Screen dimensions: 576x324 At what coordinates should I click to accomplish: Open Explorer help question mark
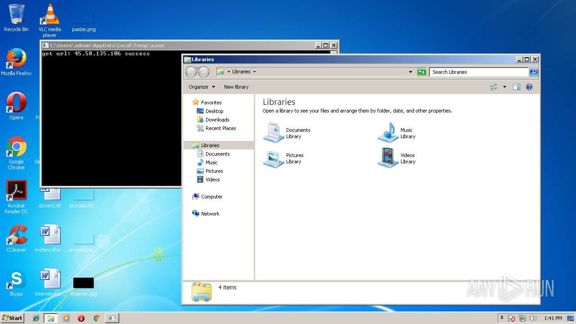(x=529, y=87)
